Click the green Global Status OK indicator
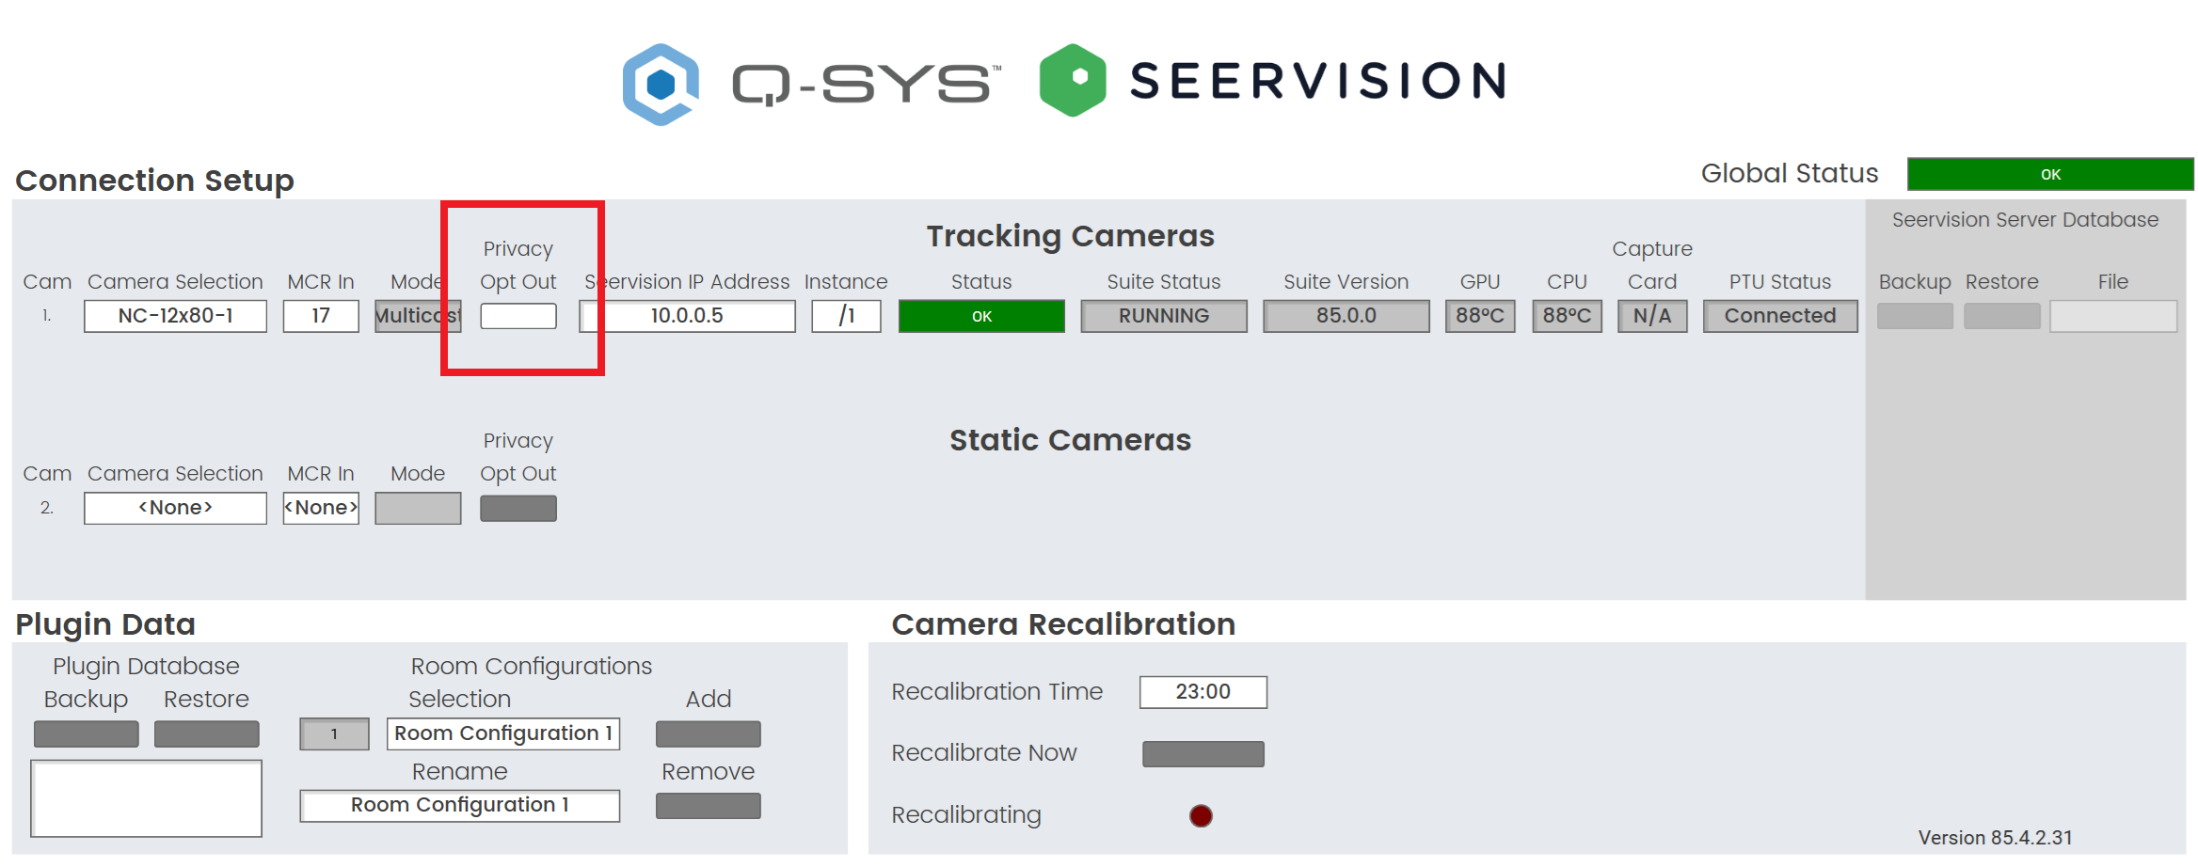 (2049, 174)
